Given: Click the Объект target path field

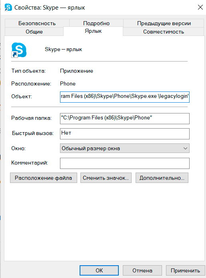Looking at the screenshot, I should (125, 97).
